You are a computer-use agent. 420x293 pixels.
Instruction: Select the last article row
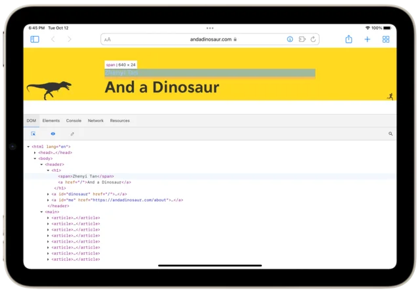tap(210, 260)
